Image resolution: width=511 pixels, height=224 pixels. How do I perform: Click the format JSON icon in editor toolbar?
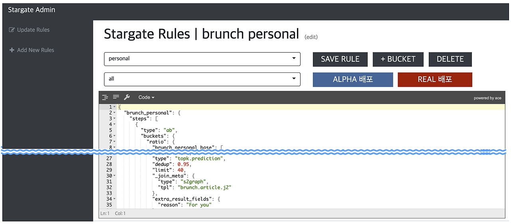(105, 97)
